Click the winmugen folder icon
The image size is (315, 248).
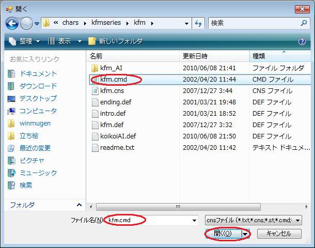click(x=11, y=123)
